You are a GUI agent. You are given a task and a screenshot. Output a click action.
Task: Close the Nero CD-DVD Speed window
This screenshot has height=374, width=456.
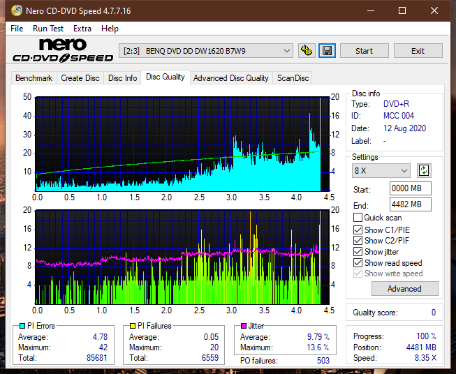tap(434, 10)
